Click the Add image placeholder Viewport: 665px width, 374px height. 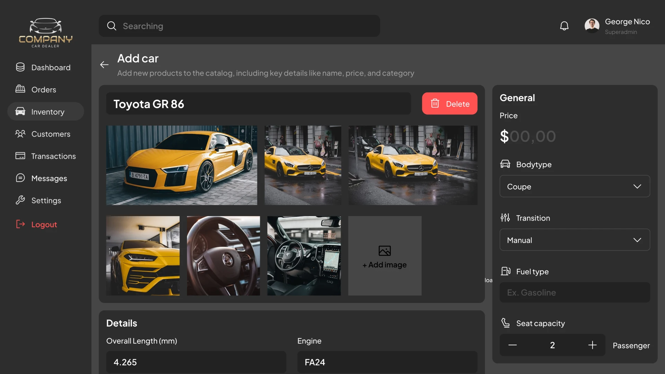pos(384,256)
